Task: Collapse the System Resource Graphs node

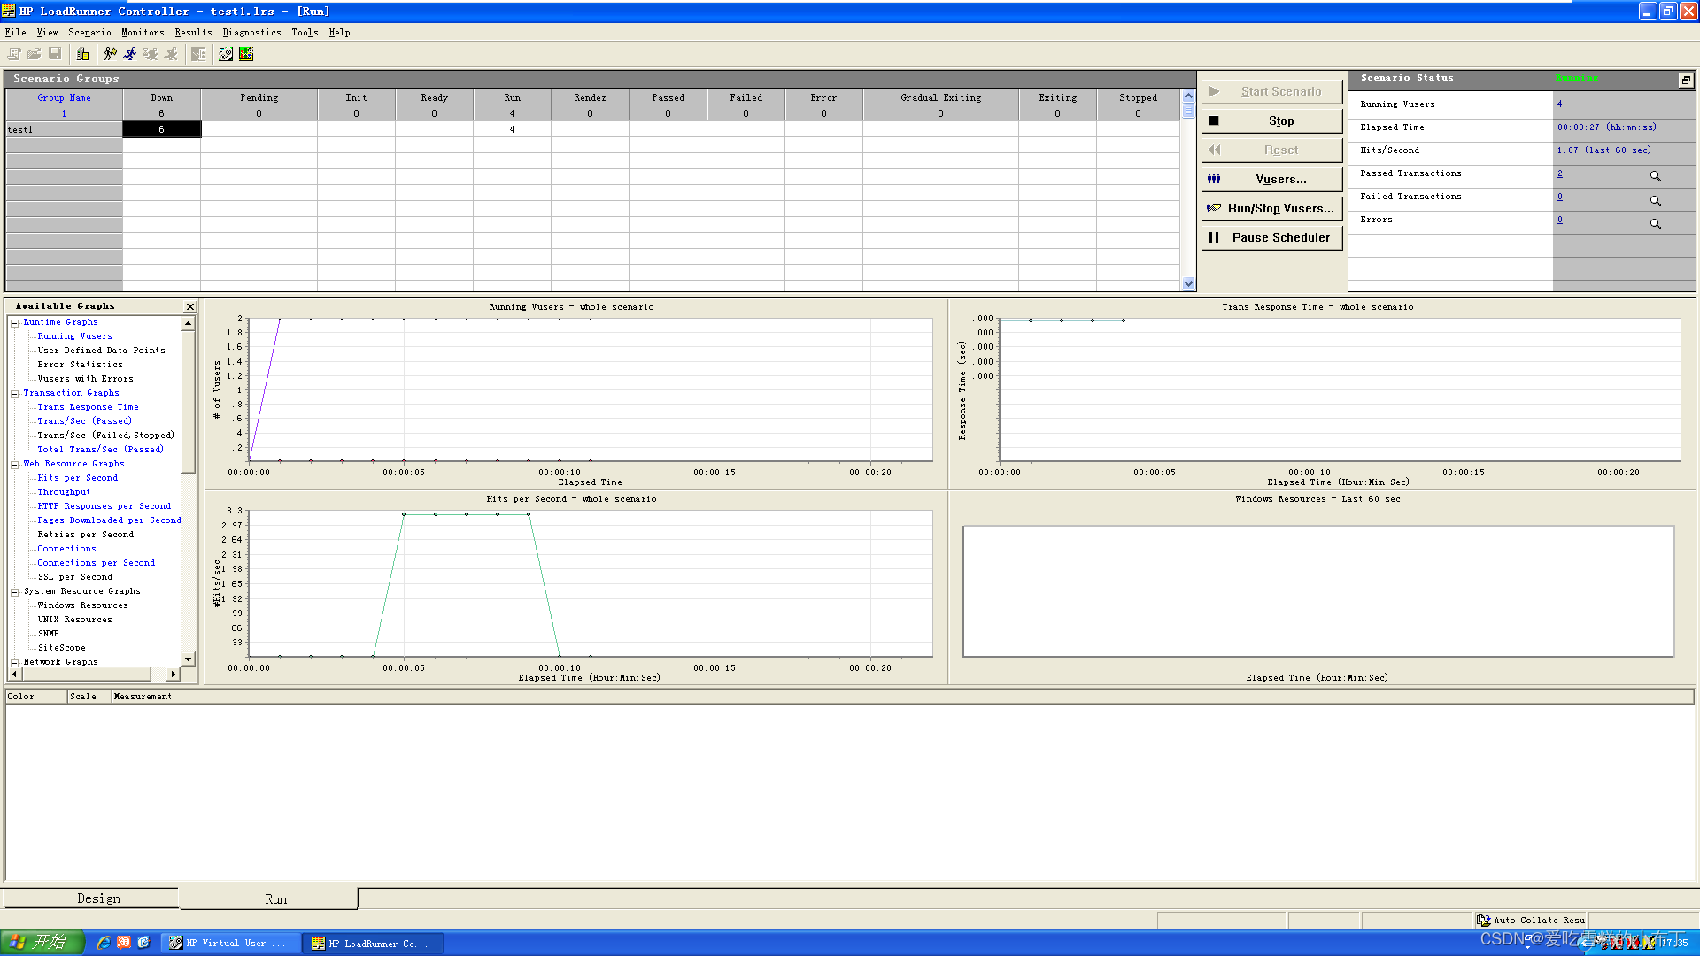Action: (x=14, y=592)
